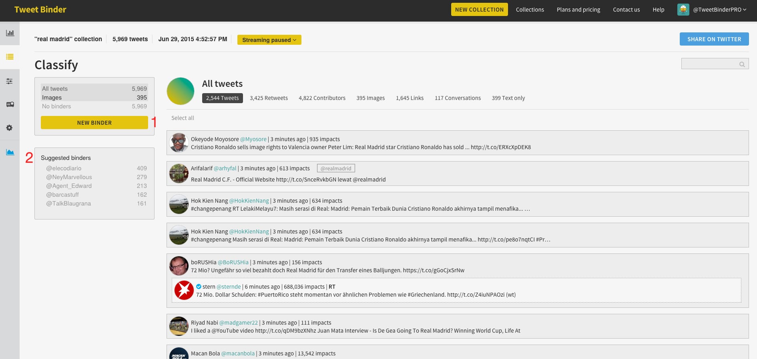This screenshot has width=757, height=359.
Task: Select the yellow list view sidebar icon
Action: tap(10, 57)
